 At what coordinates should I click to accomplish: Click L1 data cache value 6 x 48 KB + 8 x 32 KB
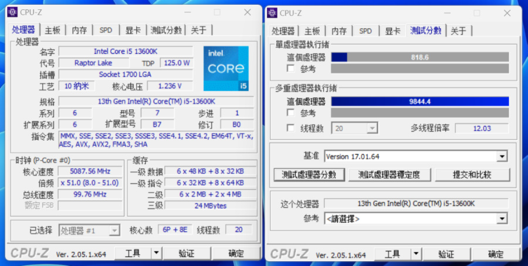tap(210, 171)
